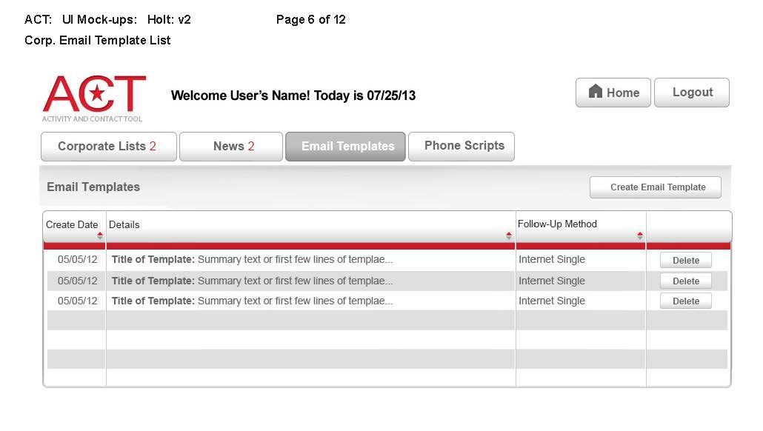Screen dimensions: 763x431
Task: Delete the first template row
Action: pos(685,261)
